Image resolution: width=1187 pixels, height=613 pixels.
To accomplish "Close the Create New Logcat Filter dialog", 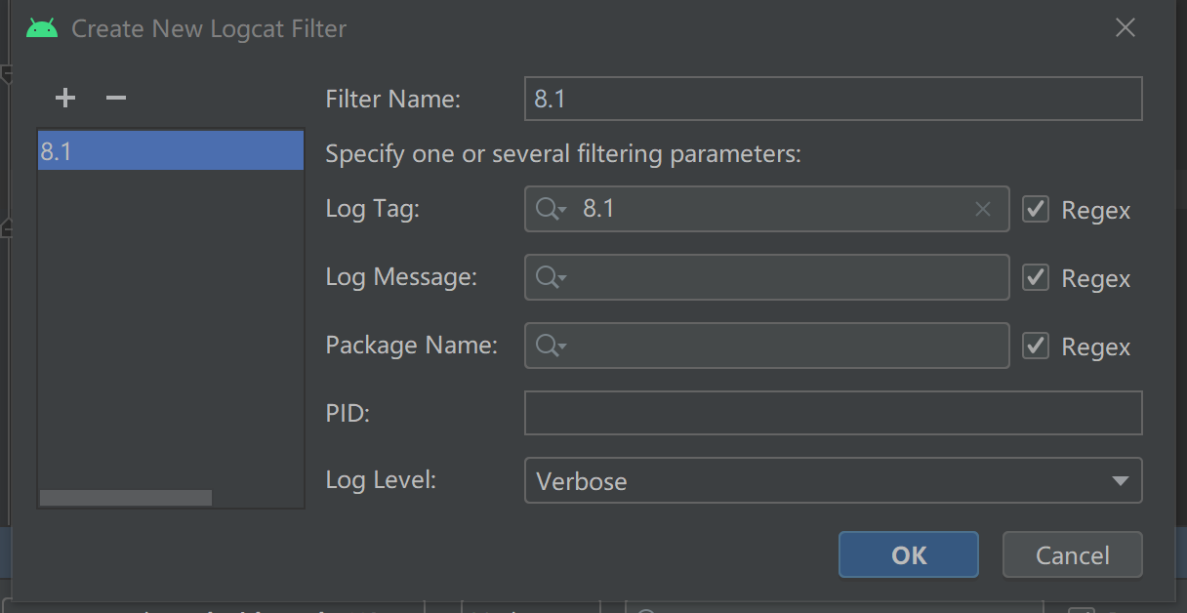I will (x=1126, y=28).
